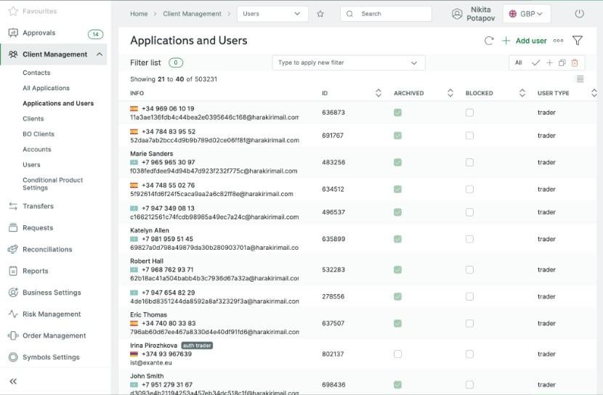Tick blocked checkbox for ID 483256
603x395 pixels.
469,163
